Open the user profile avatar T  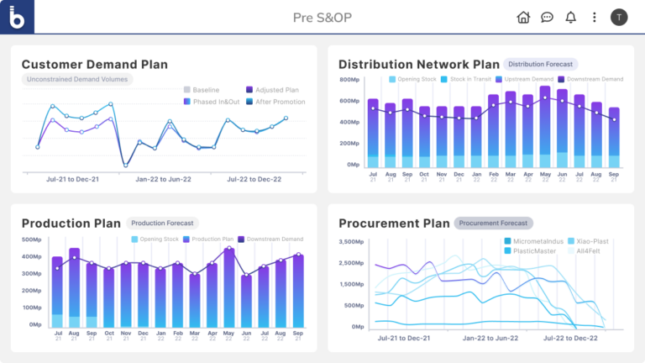click(619, 17)
